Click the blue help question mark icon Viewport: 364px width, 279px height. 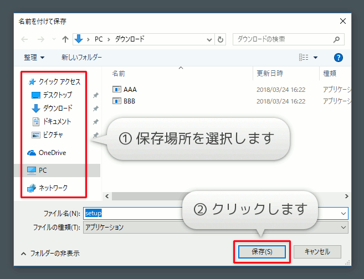click(x=339, y=57)
